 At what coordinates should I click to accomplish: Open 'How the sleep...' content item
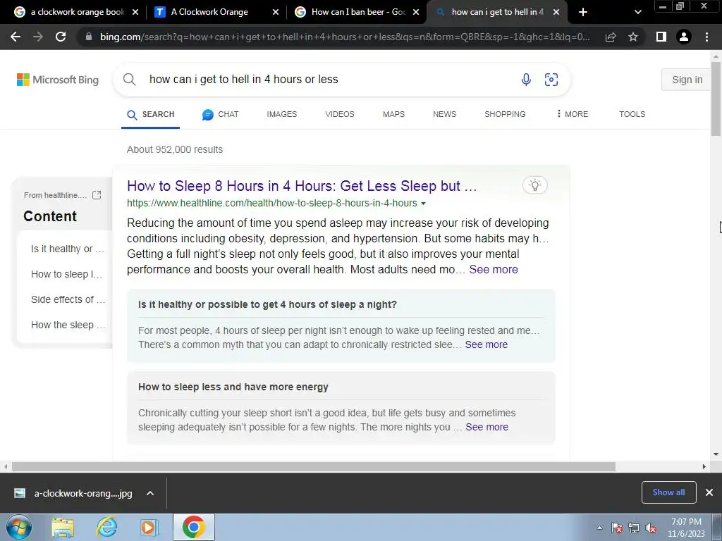point(68,325)
